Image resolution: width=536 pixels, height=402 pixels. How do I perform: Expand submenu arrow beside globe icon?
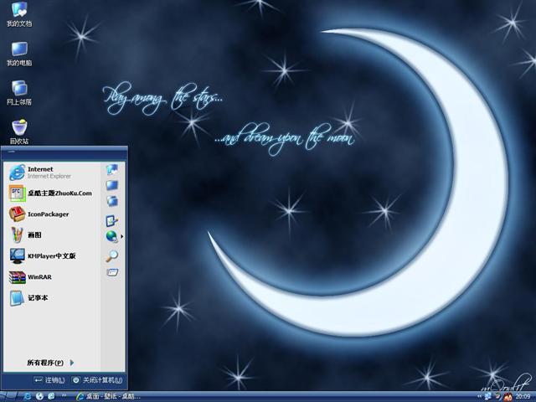[122, 237]
